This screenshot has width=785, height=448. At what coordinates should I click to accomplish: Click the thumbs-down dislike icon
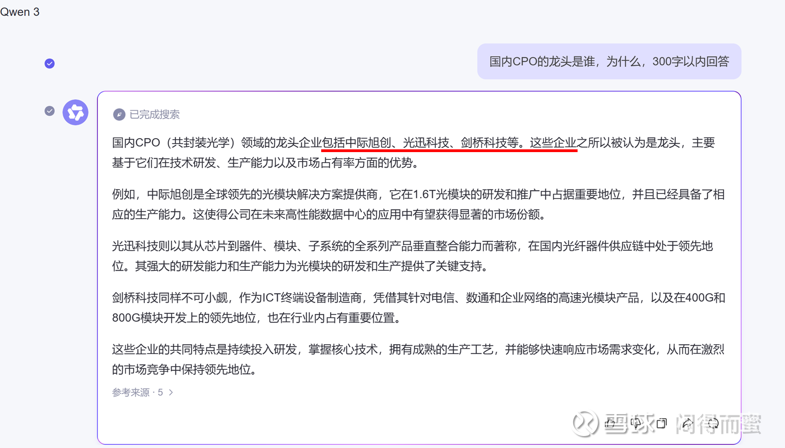click(x=636, y=423)
